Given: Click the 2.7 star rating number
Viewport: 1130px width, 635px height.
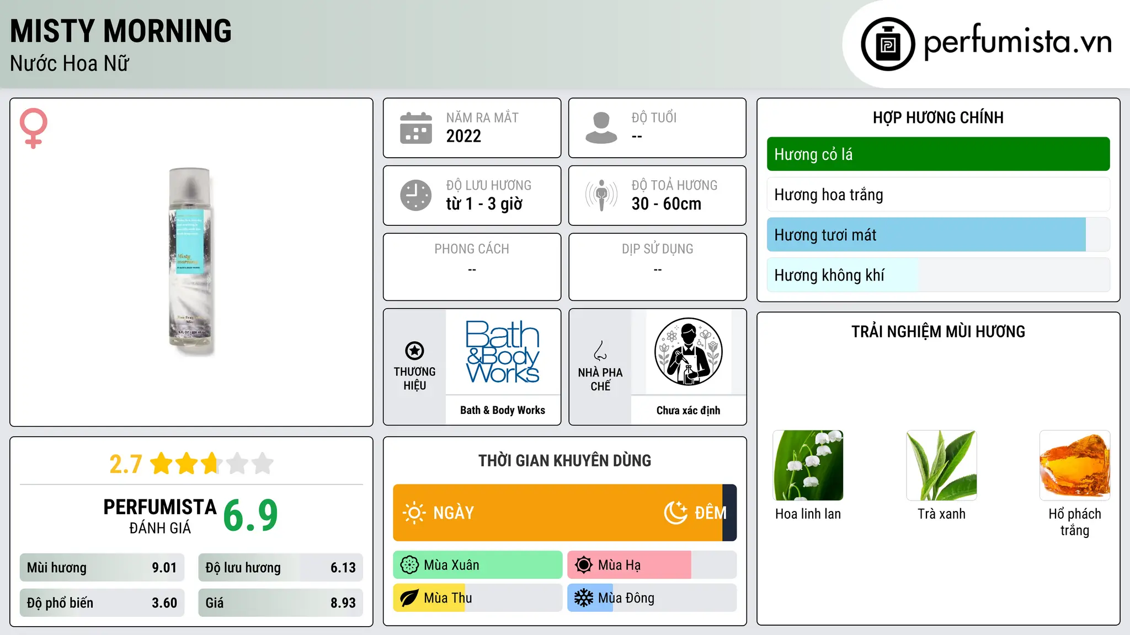Looking at the screenshot, I should 126,464.
